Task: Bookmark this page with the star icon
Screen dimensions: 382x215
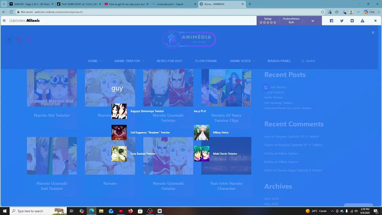Action: [323, 12]
